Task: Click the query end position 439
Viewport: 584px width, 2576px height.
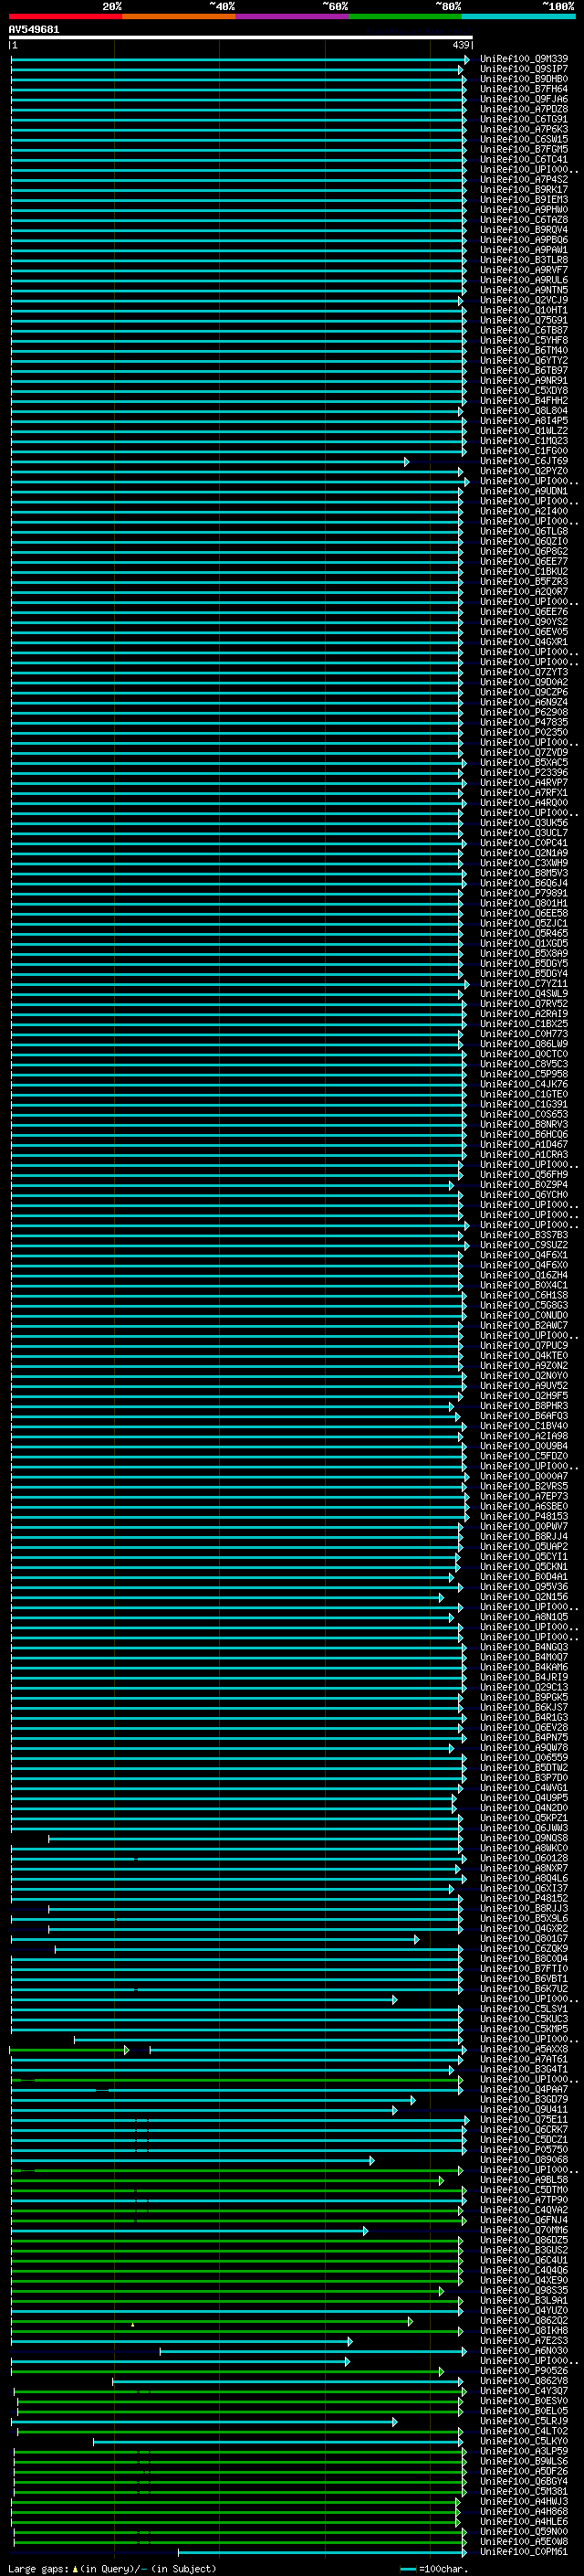Action: click(x=461, y=45)
